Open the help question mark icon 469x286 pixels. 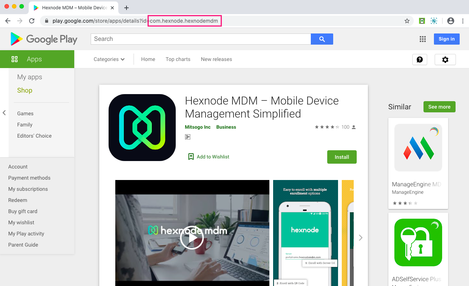[x=420, y=60]
